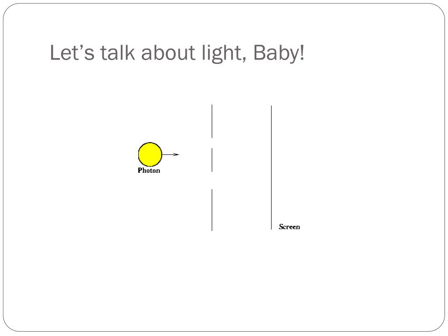Click the arrow pointing right from the photon
The height and width of the screenshot is (336, 448).
click(x=171, y=154)
